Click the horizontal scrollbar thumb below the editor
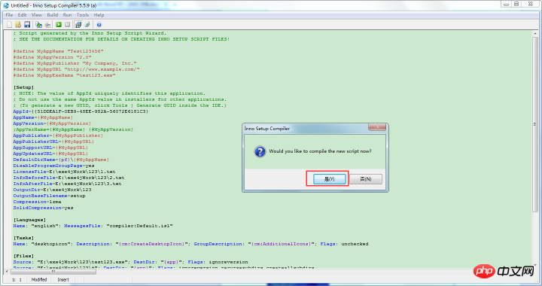 pyautogui.click(x=53, y=272)
